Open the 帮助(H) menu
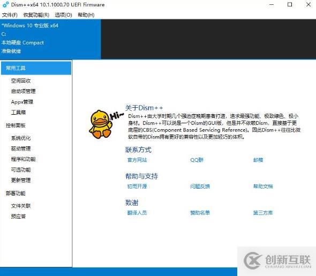316x276 pixels. [86, 15]
